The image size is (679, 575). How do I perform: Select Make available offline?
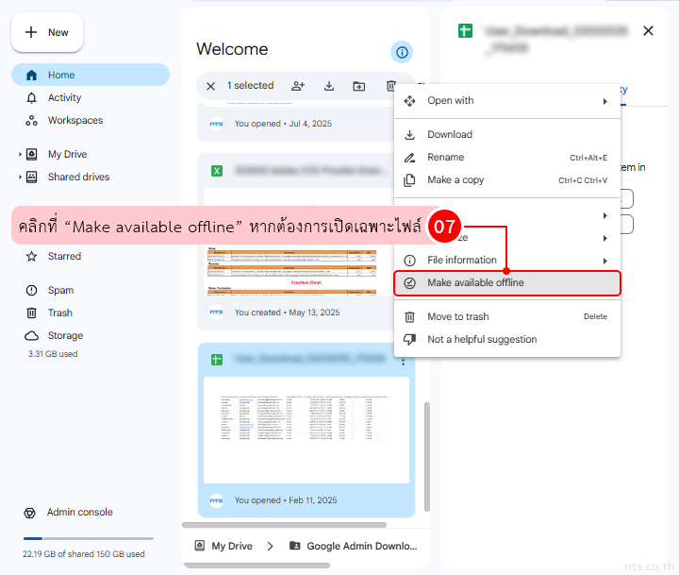[x=506, y=282]
